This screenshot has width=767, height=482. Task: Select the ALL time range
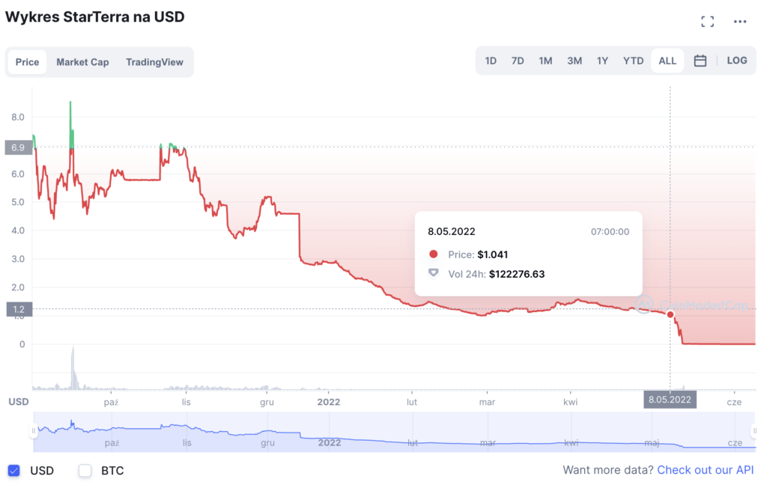(667, 61)
